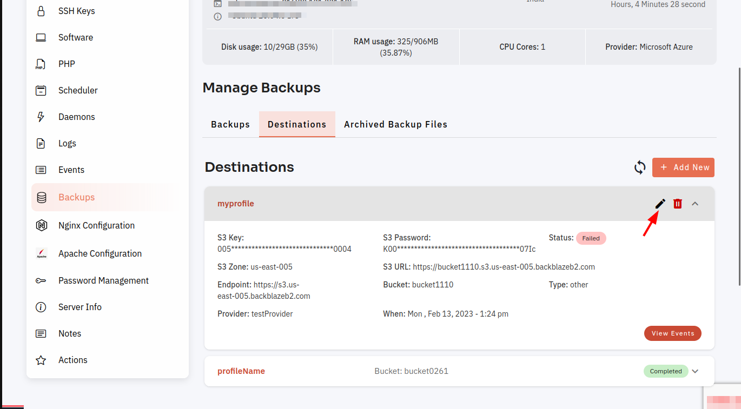Click the S3 Zone us-east-005 text
The width and height of the screenshot is (741, 409).
[x=255, y=267]
